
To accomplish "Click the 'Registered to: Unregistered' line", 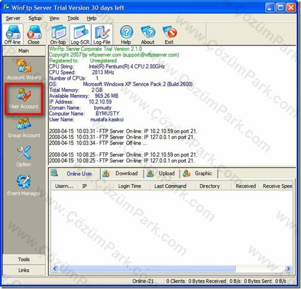I will tap(83, 61).
